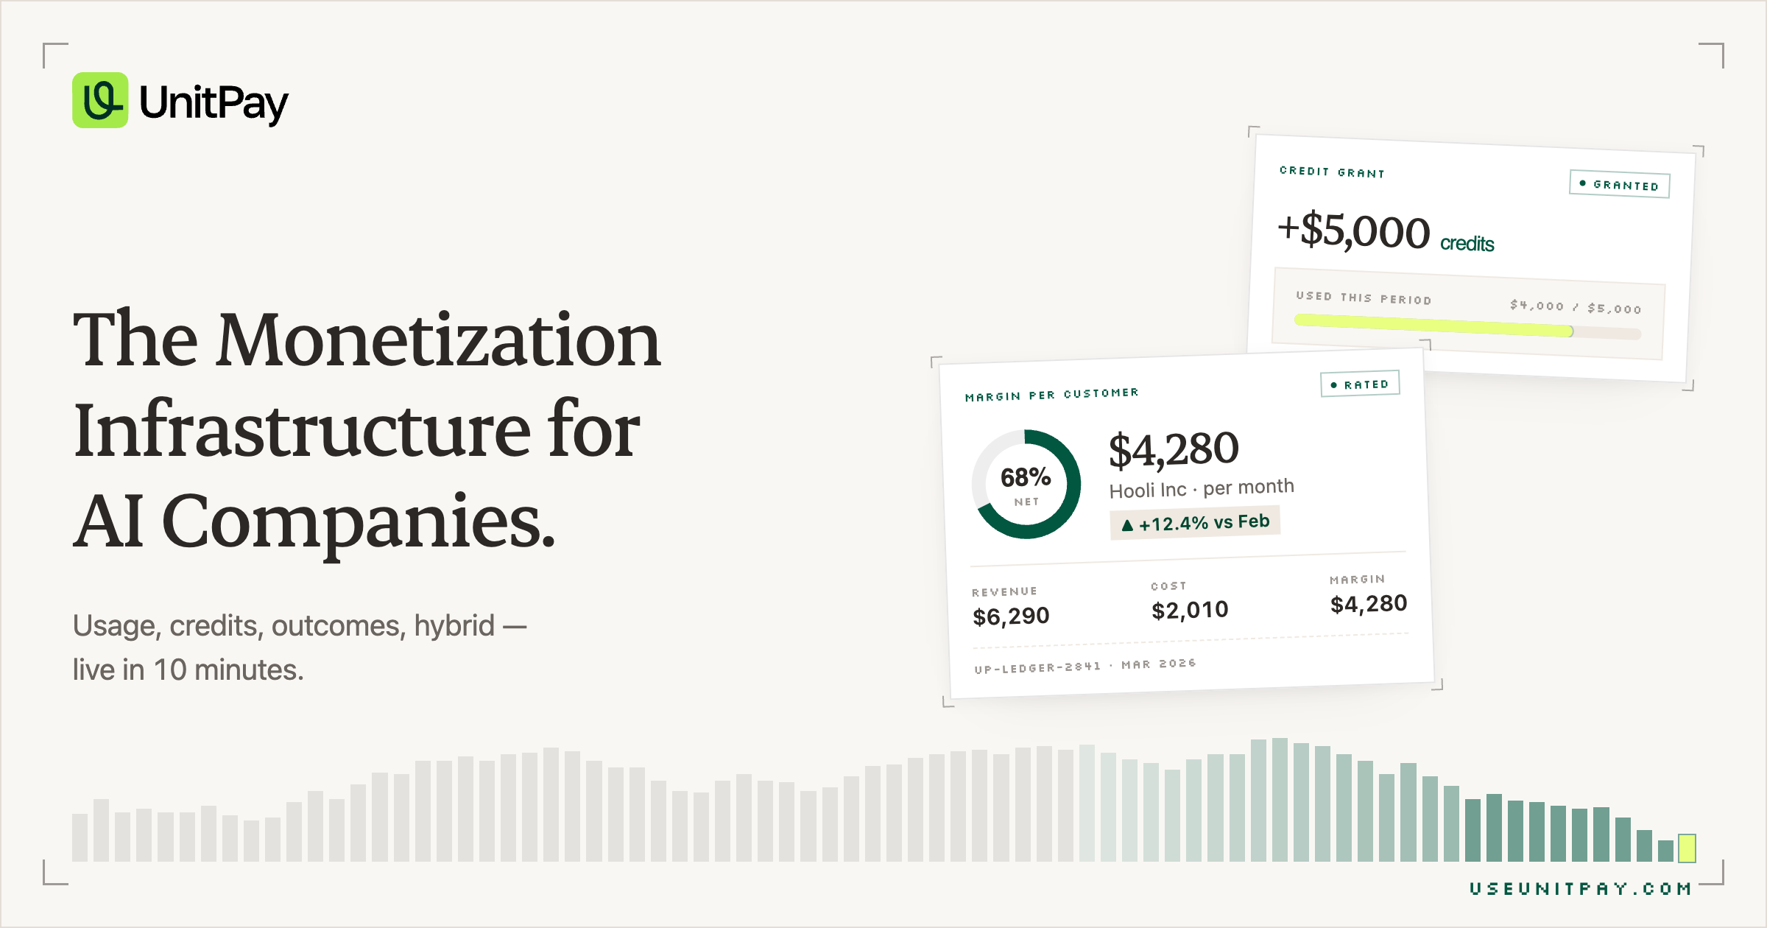
Task: Click the credits usage progress bar
Action: click(1467, 326)
